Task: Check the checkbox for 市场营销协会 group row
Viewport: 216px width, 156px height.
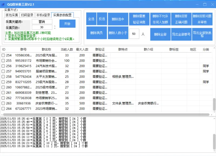Action: tap(3, 61)
